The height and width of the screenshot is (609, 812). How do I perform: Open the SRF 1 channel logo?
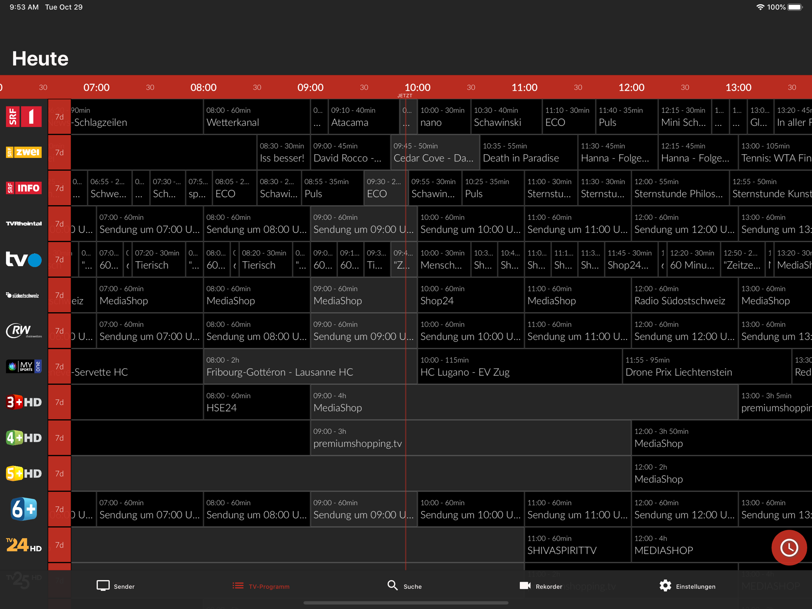click(24, 117)
